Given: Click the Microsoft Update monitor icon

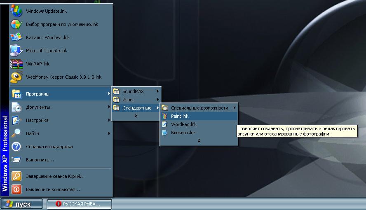Looking at the screenshot, I should click(16, 50).
